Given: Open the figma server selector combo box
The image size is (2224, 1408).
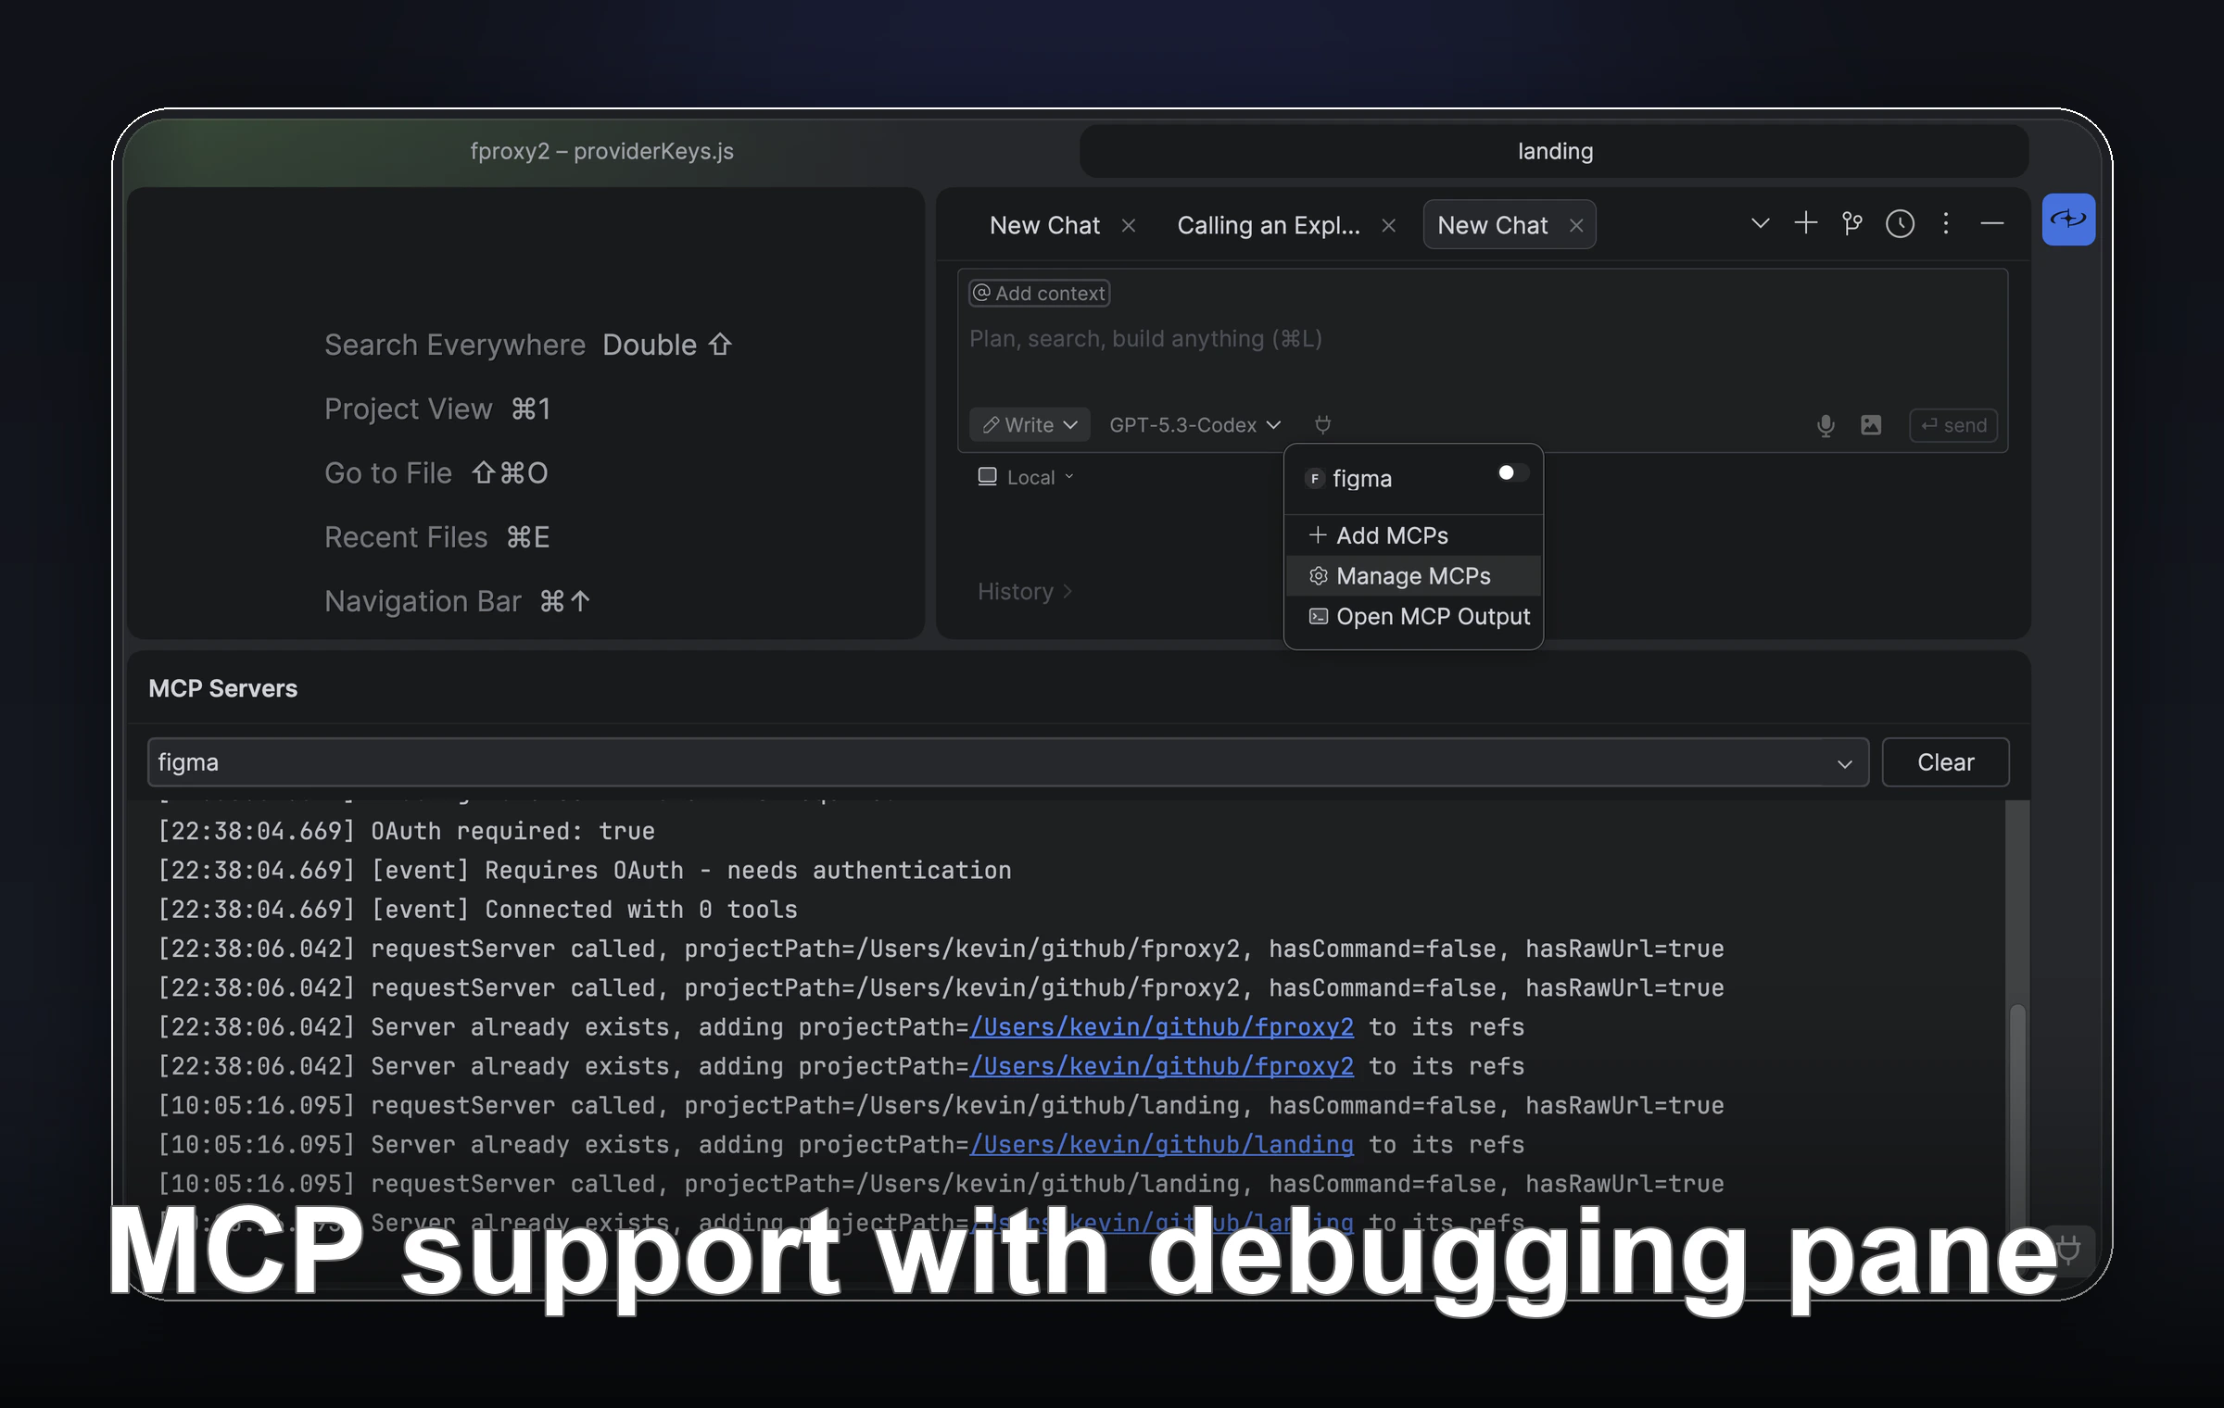Looking at the screenshot, I should [1007, 762].
